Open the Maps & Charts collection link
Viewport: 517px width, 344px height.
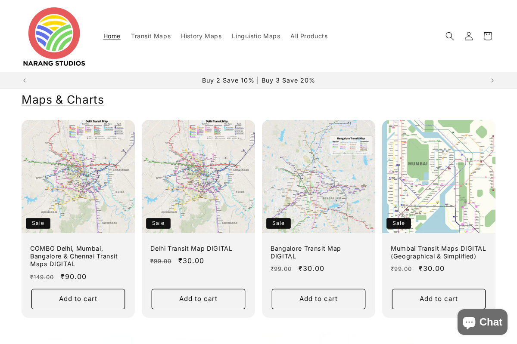pos(62,99)
